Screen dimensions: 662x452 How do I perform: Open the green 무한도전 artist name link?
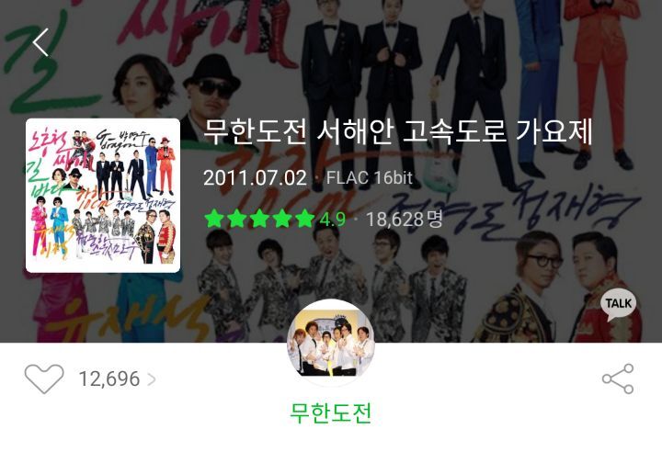pos(331,412)
